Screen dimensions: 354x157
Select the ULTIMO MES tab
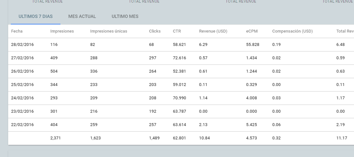(x=125, y=16)
